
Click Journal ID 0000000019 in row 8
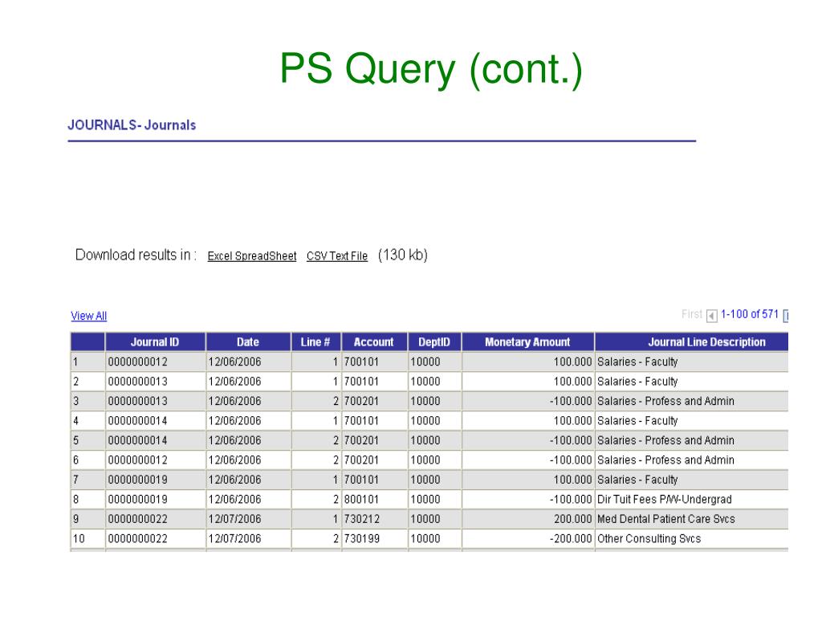(x=138, y=500)
